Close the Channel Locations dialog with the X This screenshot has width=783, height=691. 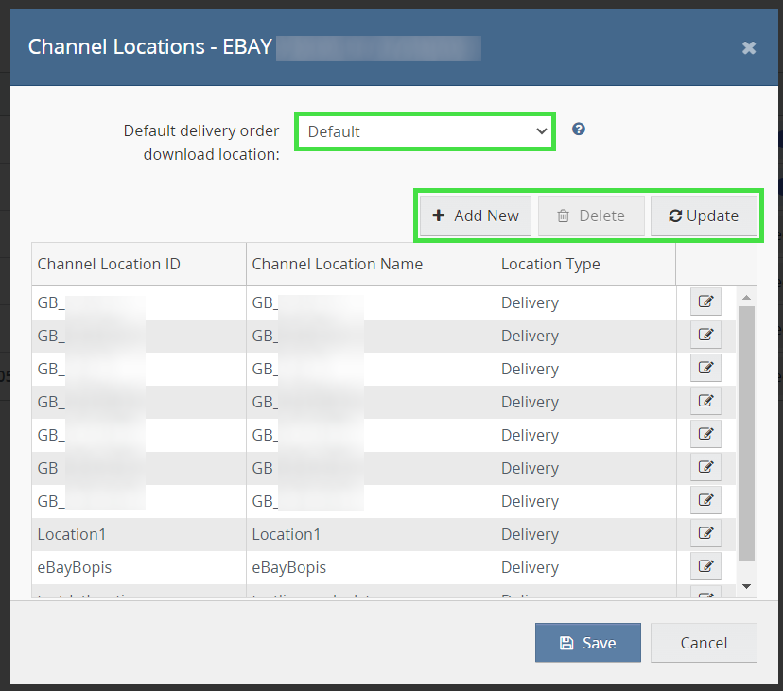[749, 47]
